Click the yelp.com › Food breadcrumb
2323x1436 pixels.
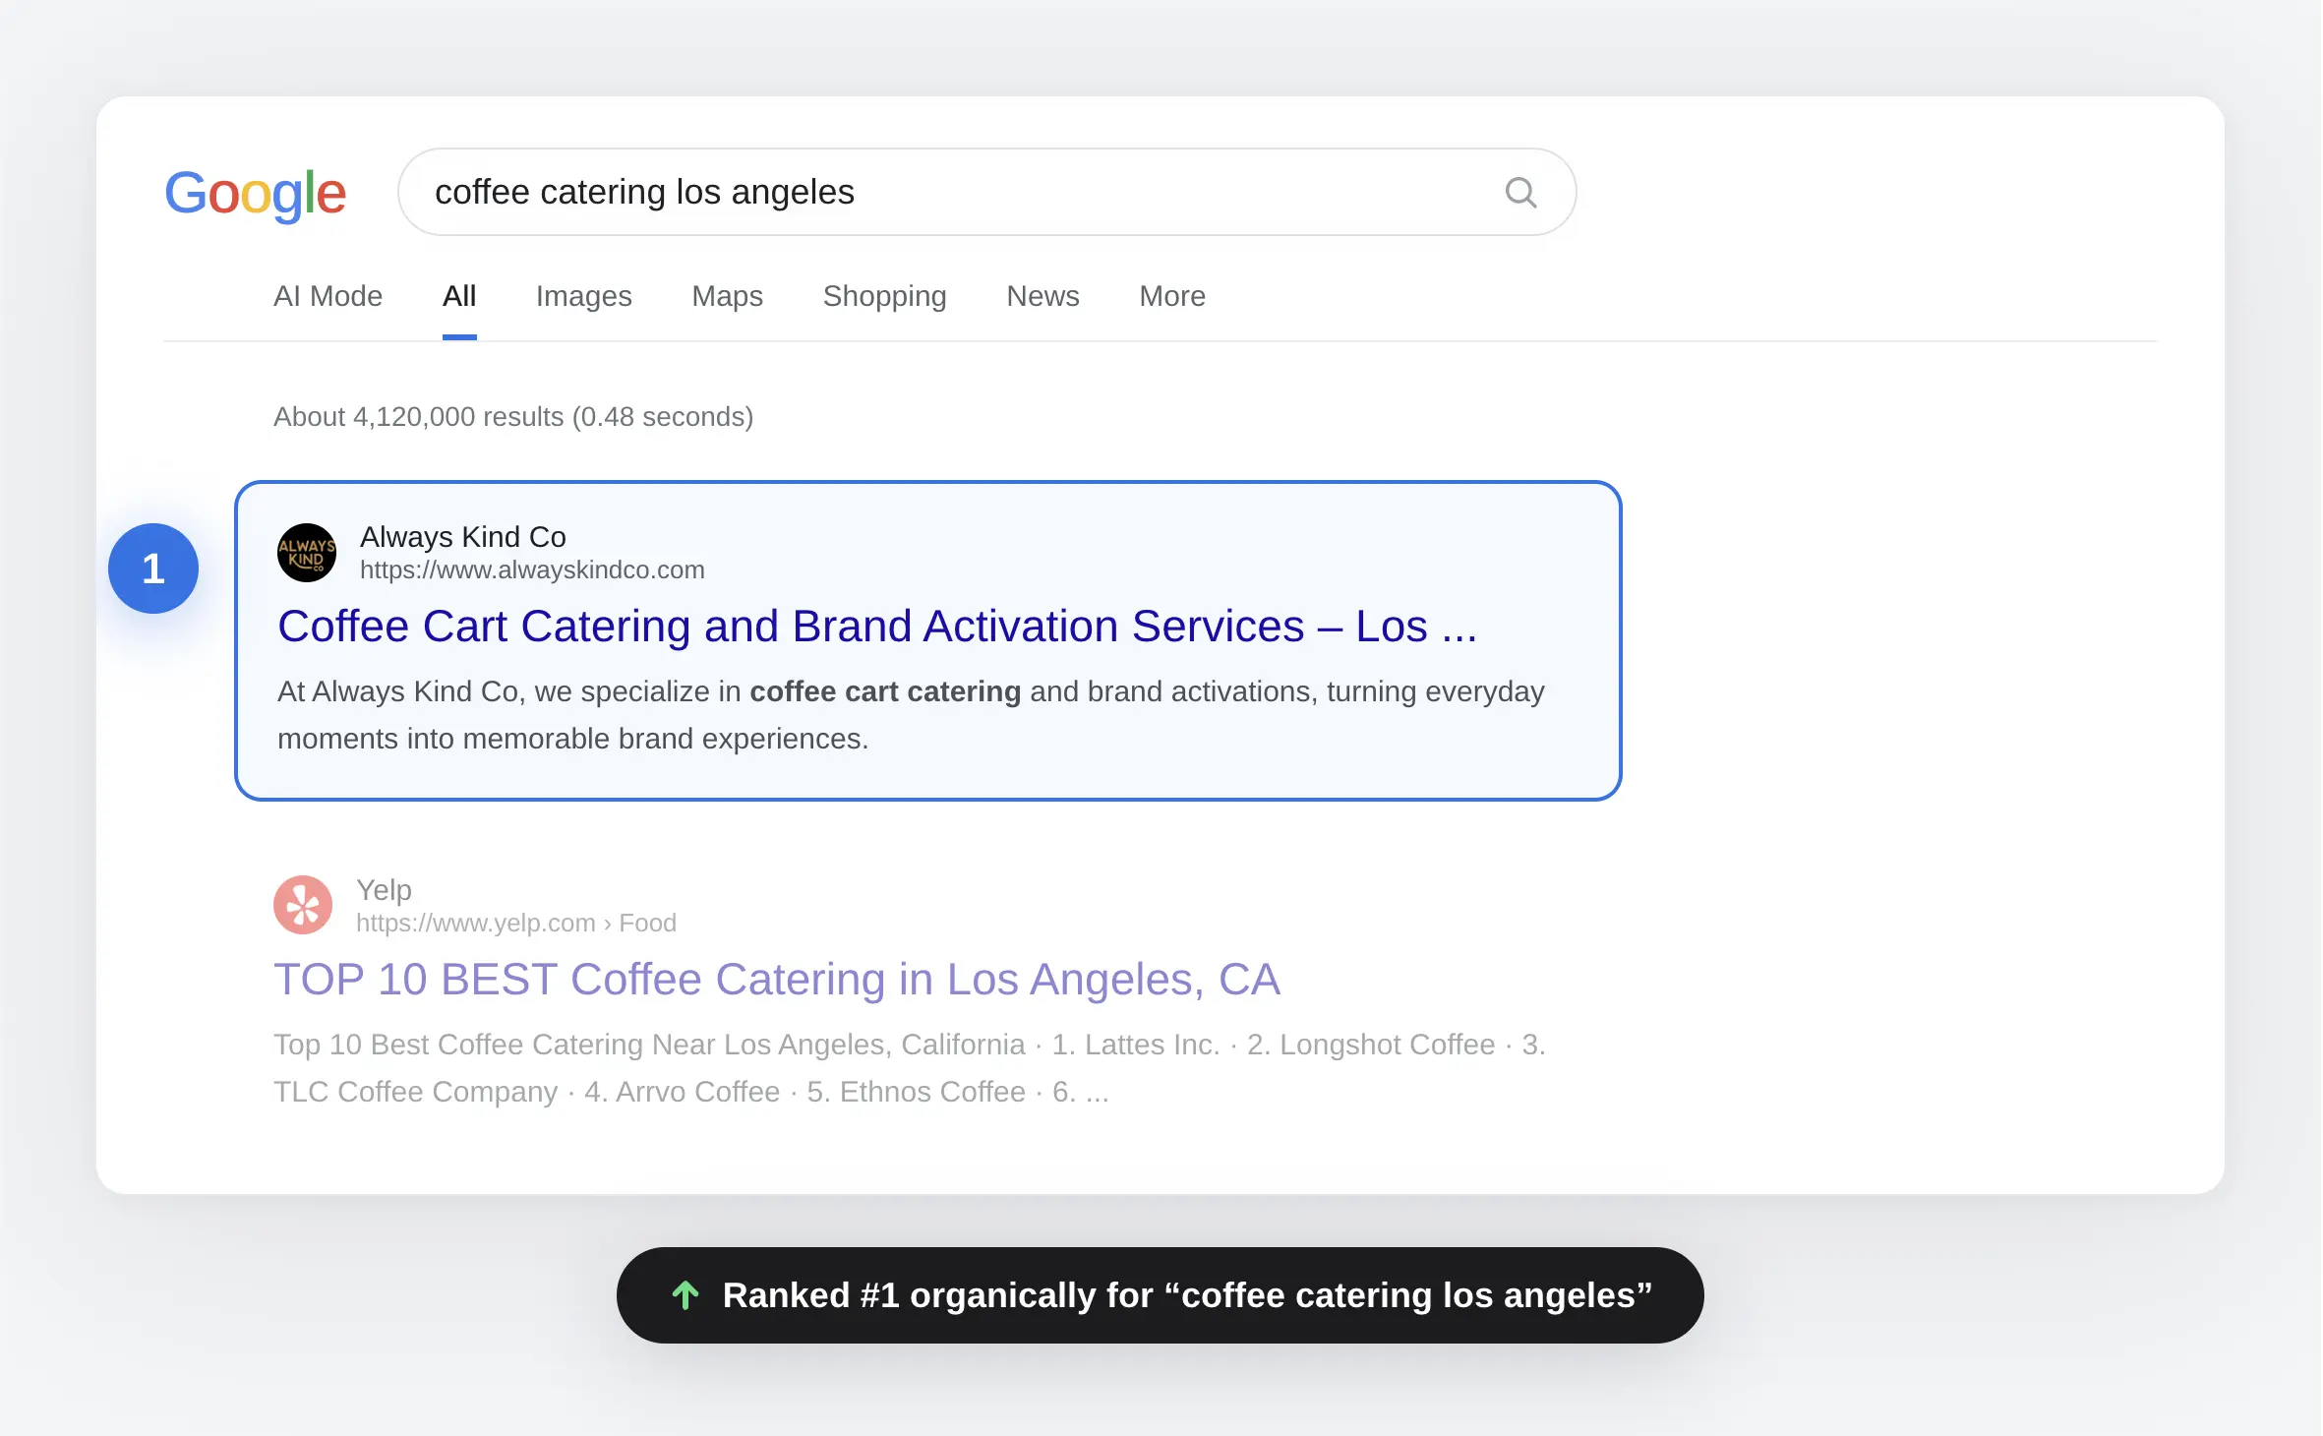point(516,924)
